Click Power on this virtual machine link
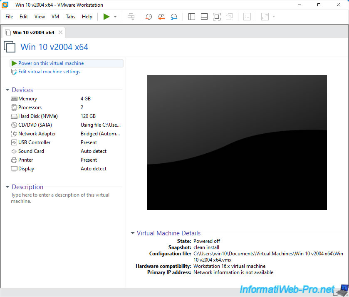The image size is (349, 297). click(x=51, y=63)
